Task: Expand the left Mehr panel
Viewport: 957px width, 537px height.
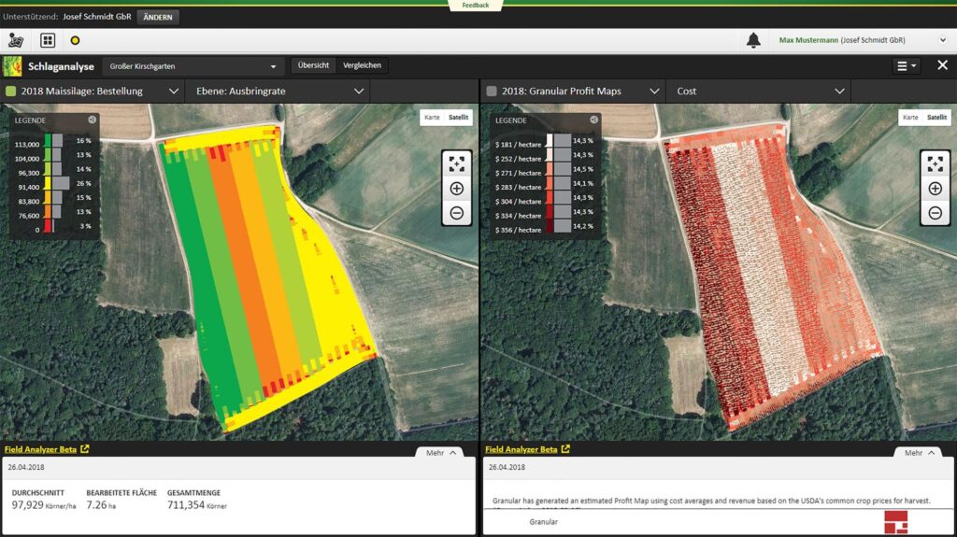Action: click(441, 453)
